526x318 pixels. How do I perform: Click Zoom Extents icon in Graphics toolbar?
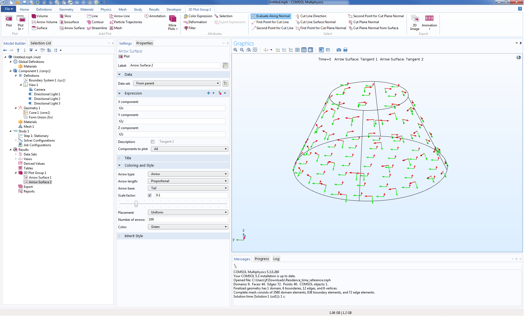(x=255, y=50)
